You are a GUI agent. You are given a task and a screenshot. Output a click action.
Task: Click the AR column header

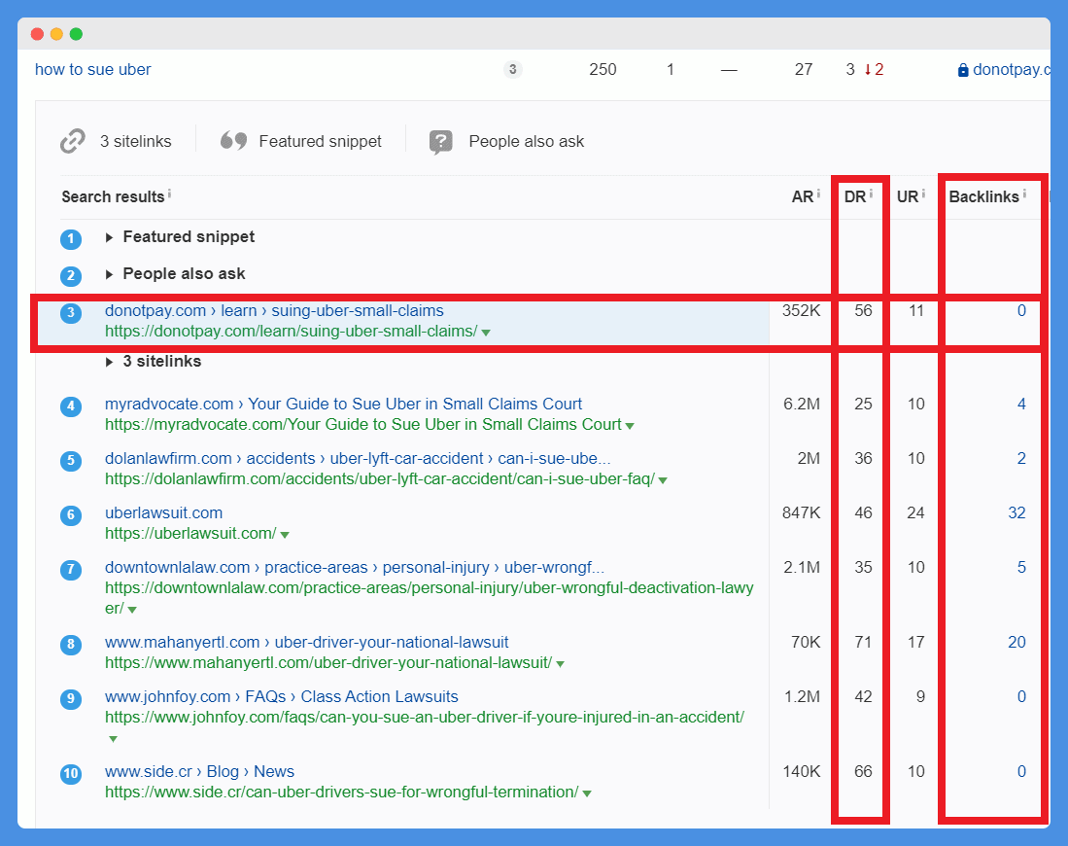tap(803, 197)
